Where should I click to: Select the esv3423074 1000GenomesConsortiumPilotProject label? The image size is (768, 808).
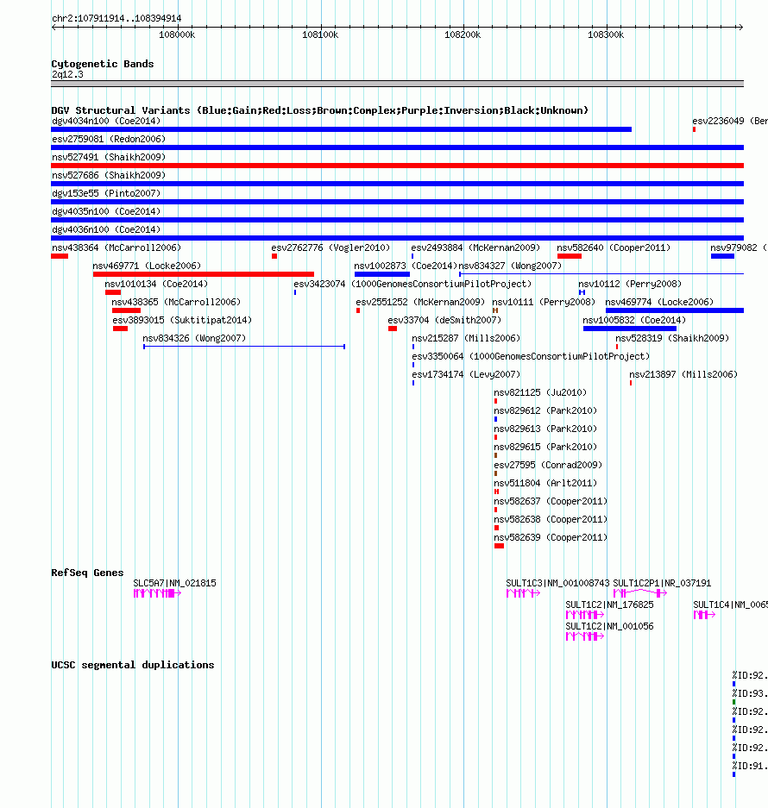tap(412, 284)
